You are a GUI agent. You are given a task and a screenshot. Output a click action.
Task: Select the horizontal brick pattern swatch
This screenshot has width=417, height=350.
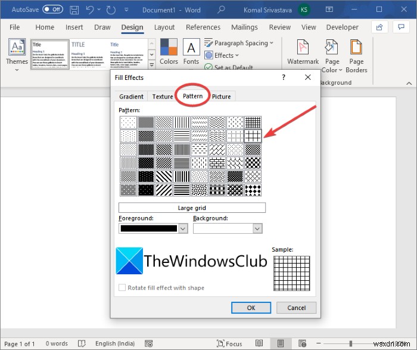click(217, 163)
